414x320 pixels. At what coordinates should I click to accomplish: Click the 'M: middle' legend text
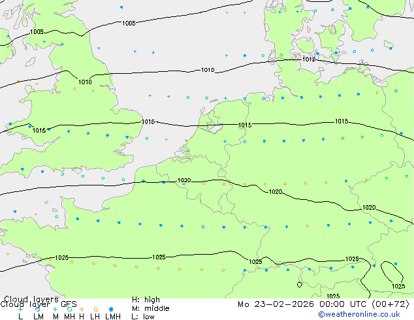point(150,308)
